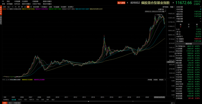Open the 设置均线 dropdown
Viewport: 202px width, 104px height.
point(162,9)
